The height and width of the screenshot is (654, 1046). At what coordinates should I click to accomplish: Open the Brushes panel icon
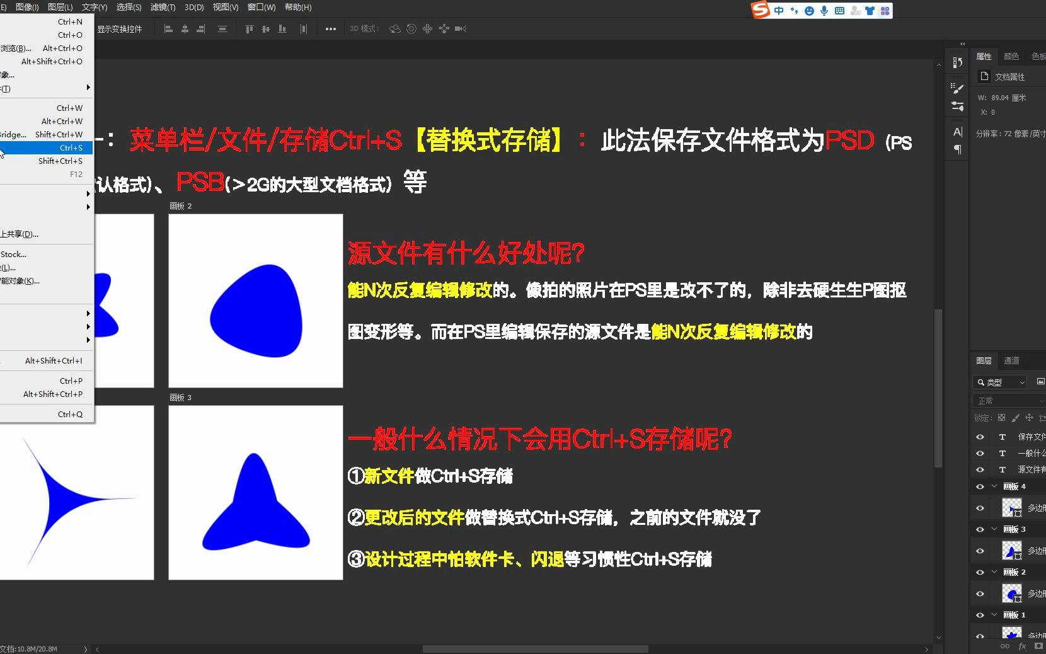click(x=958, y=106)
